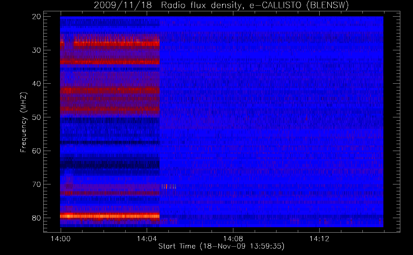Viewport: 413px width, 255px height.
Task: Click the '30' frequency tick label
Action: (37, 50)
